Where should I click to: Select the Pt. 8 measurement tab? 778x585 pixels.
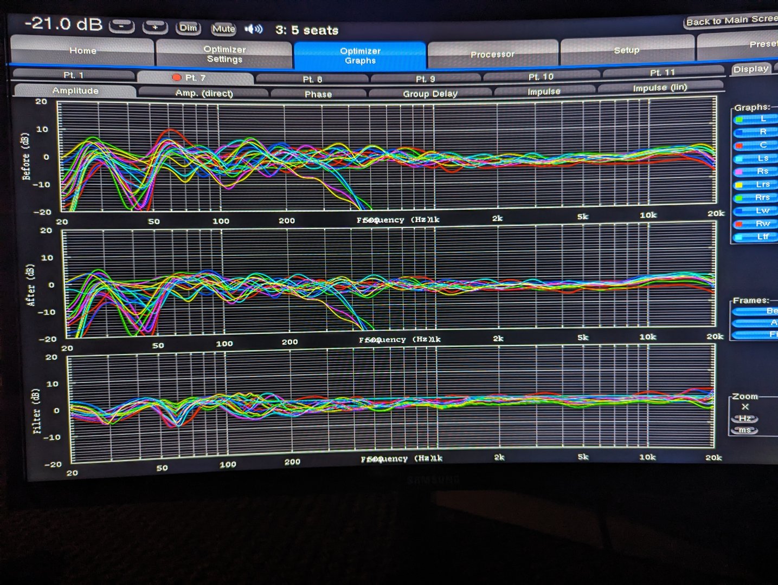[312, 79]
